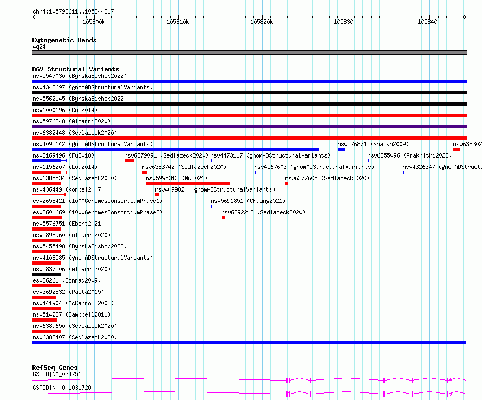Select the nsv526871 (Shaikh2009) label
The width and height of the screenshot is (482, 400).
[373, 144]
